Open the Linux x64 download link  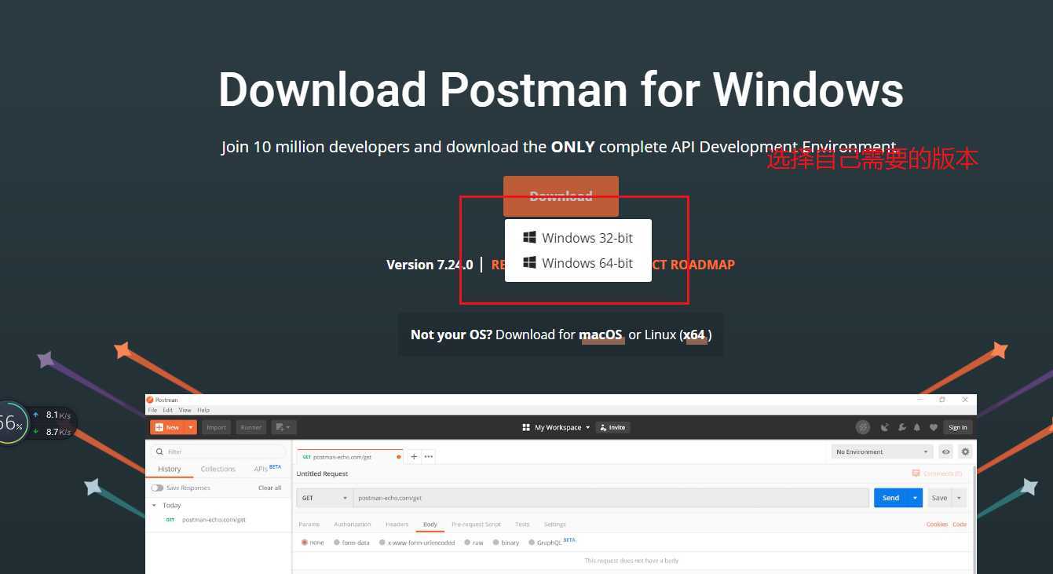tap(694, 335)
